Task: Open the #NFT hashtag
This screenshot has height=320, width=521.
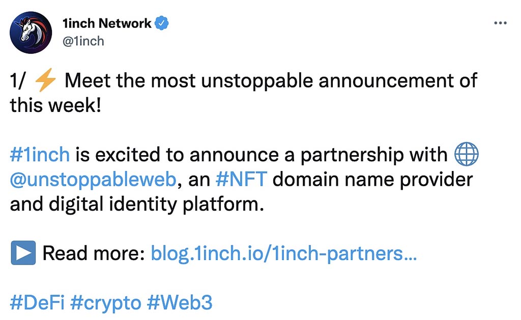Action: click(x=241, y=180)
